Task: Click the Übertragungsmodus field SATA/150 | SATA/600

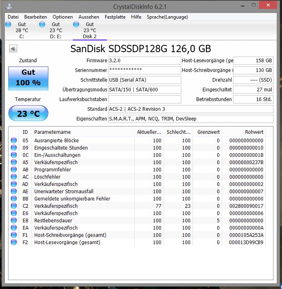Action: (145, 90)
